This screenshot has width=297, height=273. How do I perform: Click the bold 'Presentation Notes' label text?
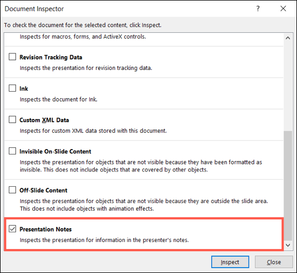(x=46, y=229)
